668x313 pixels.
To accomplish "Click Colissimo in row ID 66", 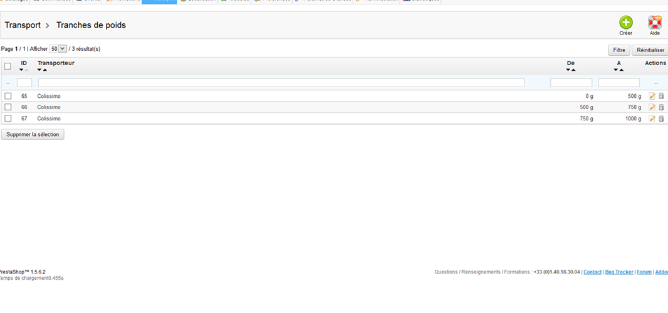I will point(49,107).
